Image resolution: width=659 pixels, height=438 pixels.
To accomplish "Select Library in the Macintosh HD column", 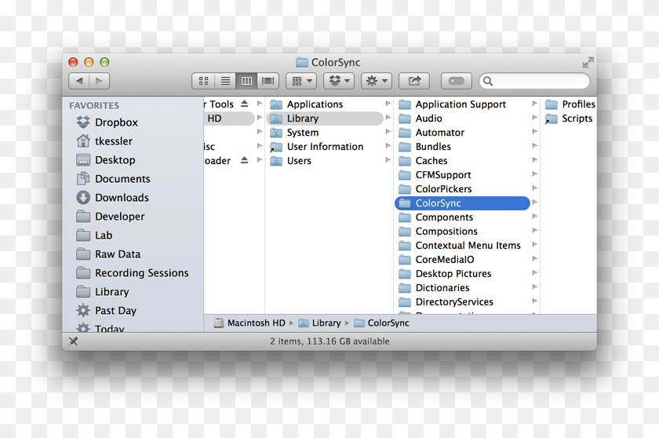I will (325, 119).
